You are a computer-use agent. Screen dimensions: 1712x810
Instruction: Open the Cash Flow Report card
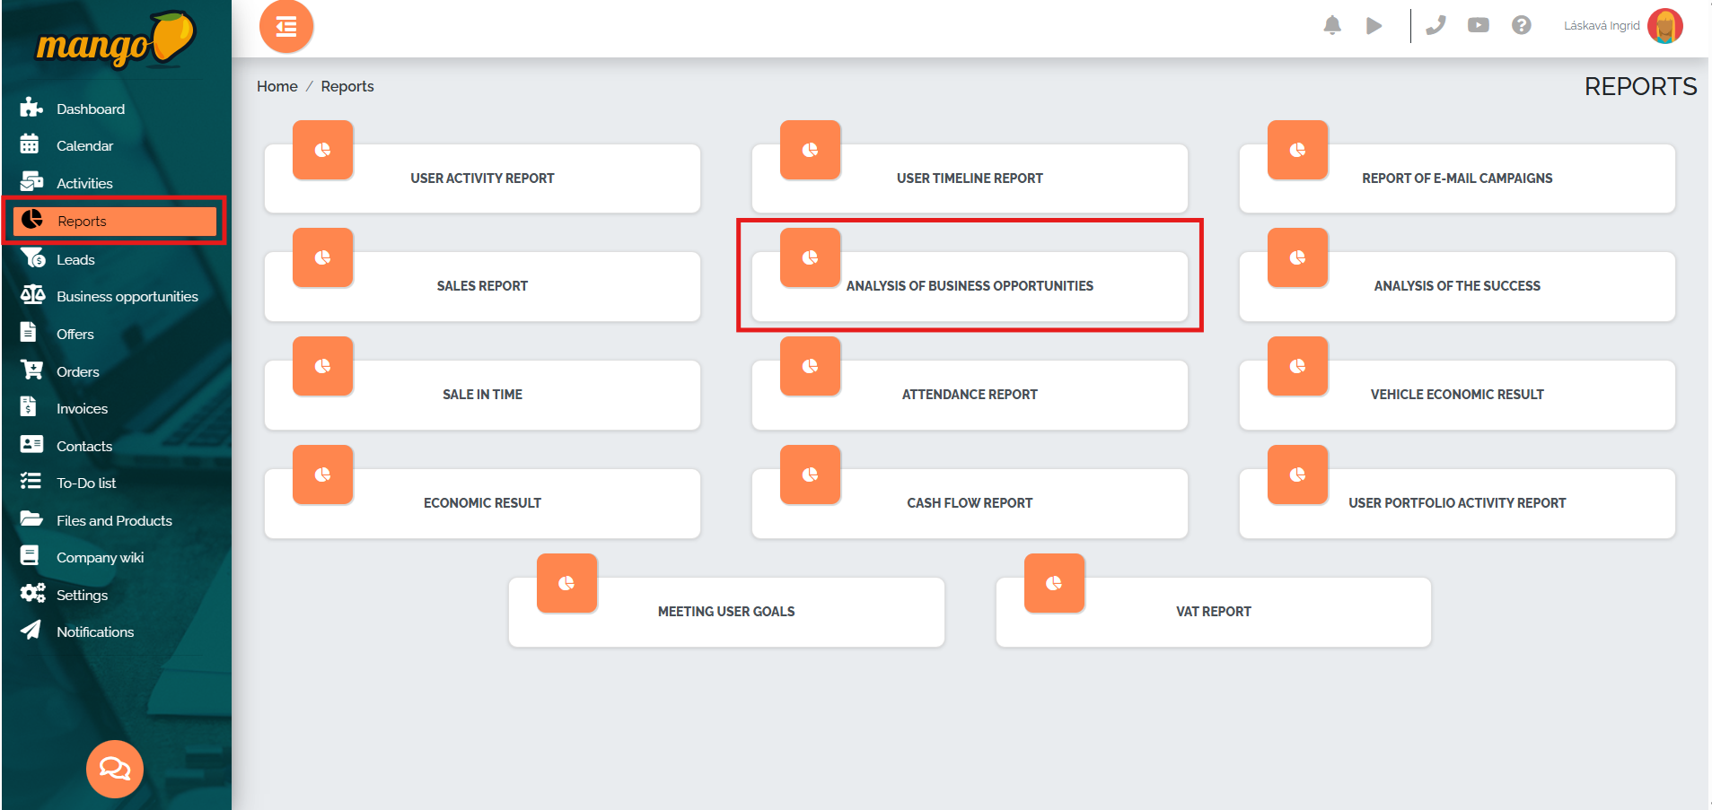coord(969,503)
